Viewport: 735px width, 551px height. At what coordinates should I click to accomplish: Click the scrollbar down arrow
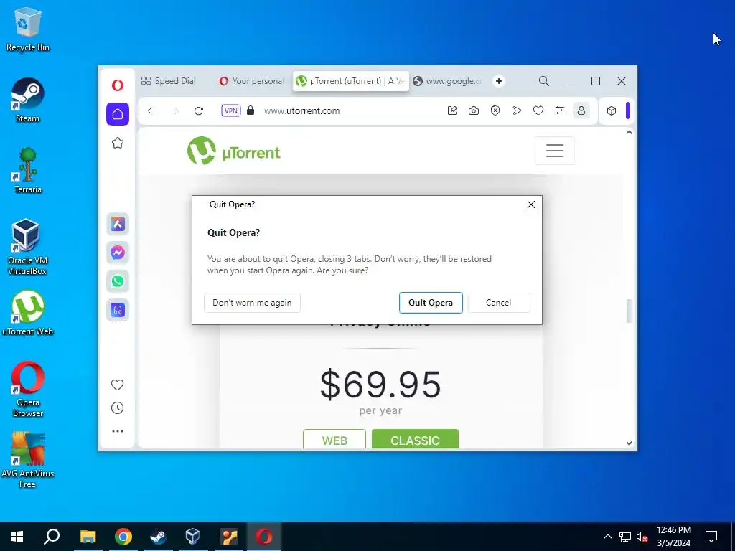(x=629, y=443)
